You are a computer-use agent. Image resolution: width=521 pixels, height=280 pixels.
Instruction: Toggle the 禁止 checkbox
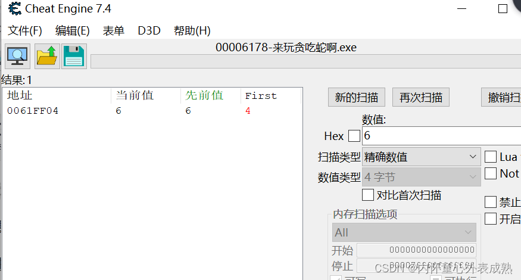pos(491,202)
